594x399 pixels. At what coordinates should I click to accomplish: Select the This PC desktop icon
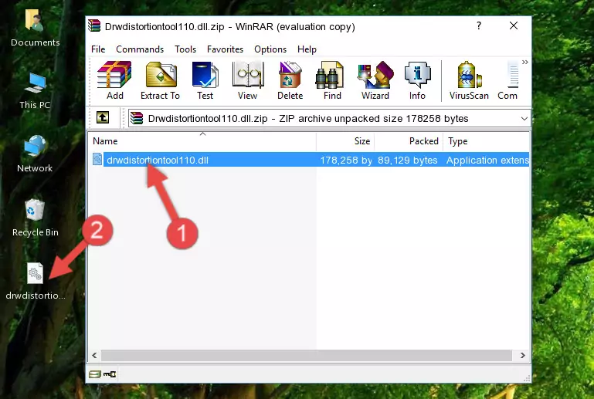pos(35,91)
